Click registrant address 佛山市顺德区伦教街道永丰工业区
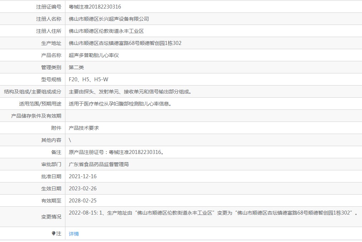 tap(106, 31)
